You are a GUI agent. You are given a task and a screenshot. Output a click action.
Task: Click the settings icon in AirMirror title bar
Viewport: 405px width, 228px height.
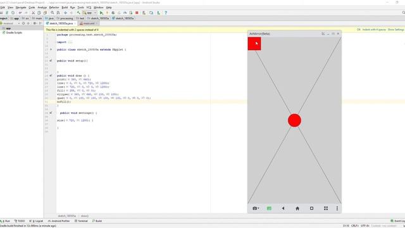point(323,34)
